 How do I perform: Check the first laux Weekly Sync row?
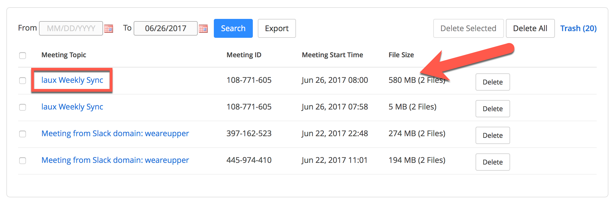[x=22, y=81]
